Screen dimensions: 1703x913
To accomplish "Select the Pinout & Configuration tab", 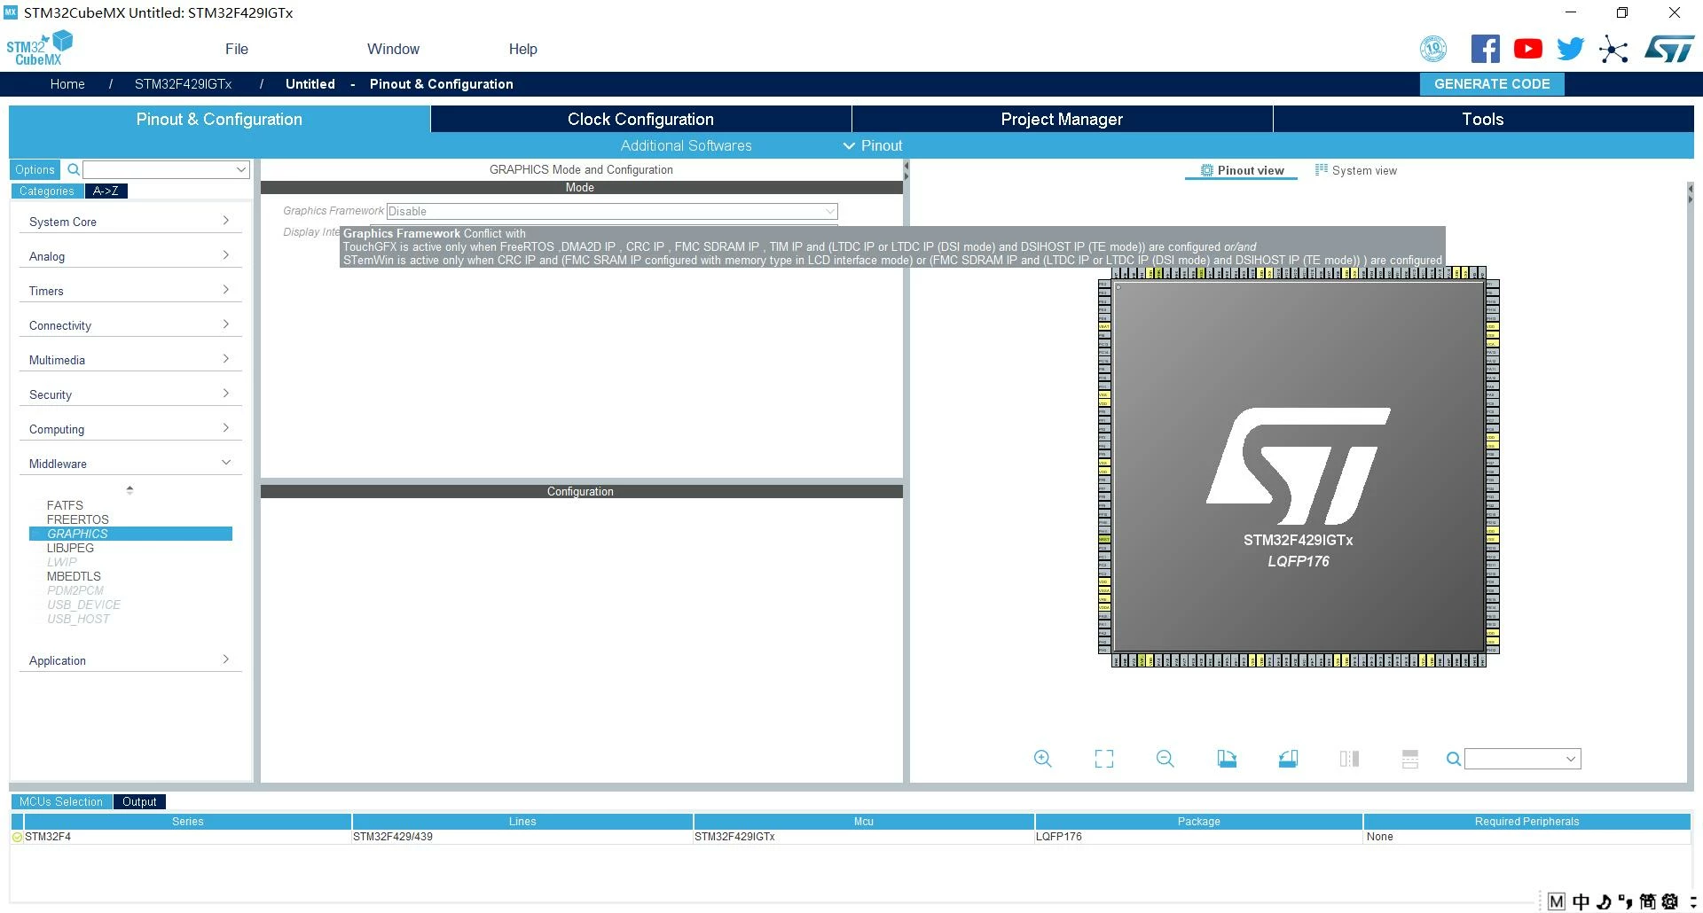I will pos(219,119).
